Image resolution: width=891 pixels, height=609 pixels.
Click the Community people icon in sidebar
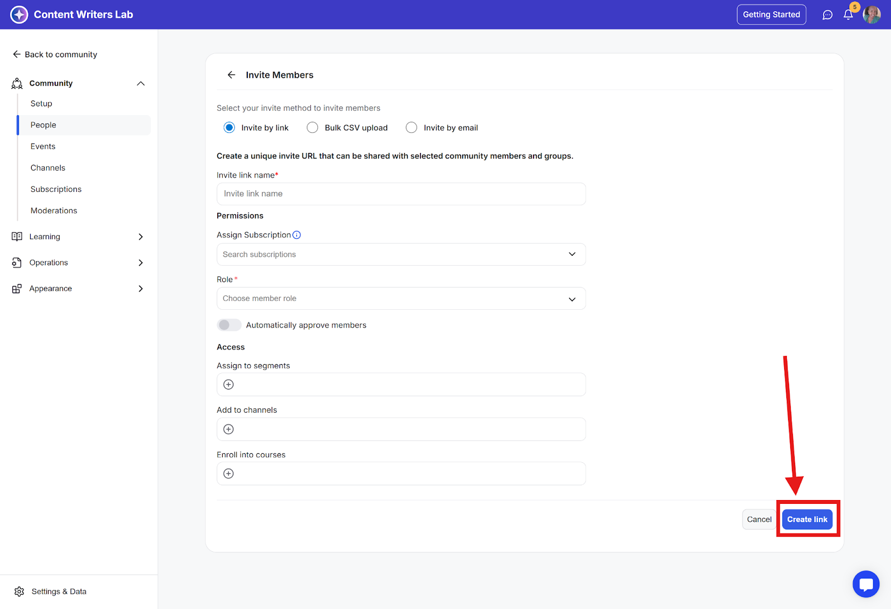17,83
